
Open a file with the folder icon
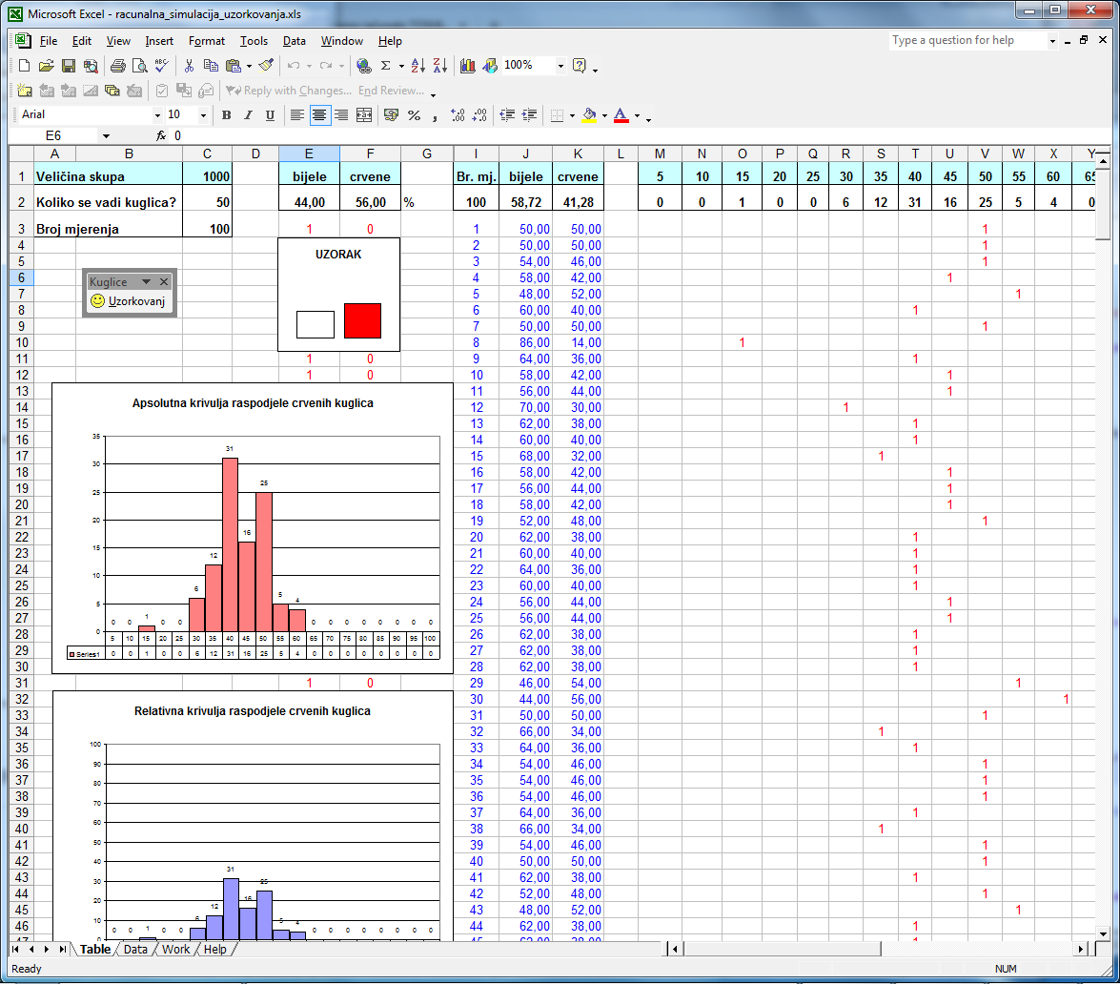point(46,66)
